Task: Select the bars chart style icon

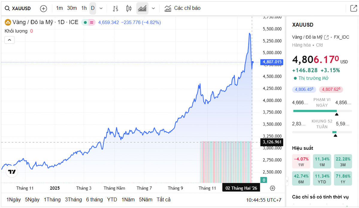Action: pos(116,8)
